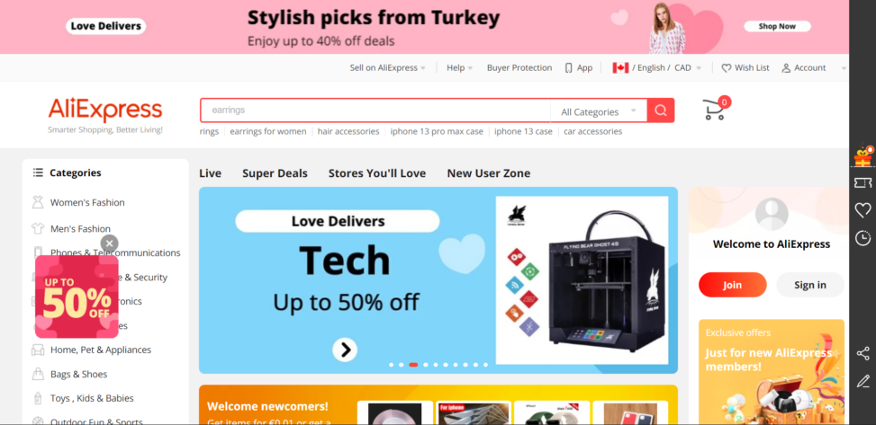Open the shopping cart icon
The width and height of the screenshot is (876, 425).
(716, 108)
